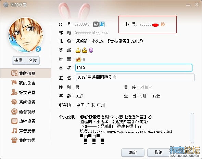Click the 推票 ticket icon
202x159 pixels.
point(78,59)
